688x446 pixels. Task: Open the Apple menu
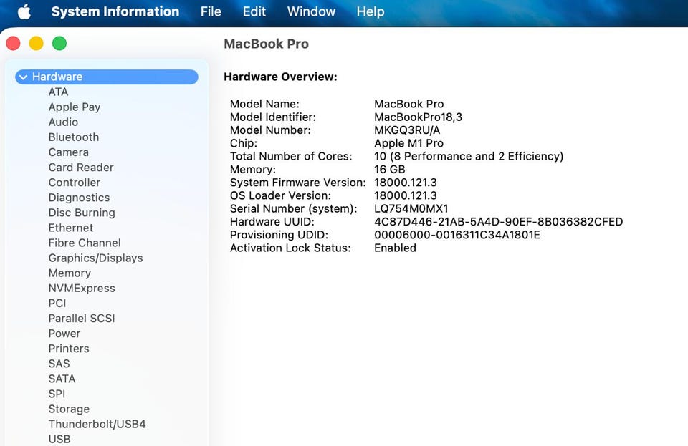coord(24,12)
